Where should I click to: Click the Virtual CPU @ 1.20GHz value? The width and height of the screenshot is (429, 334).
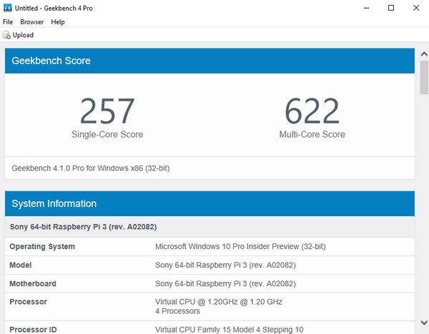(219, 302)
